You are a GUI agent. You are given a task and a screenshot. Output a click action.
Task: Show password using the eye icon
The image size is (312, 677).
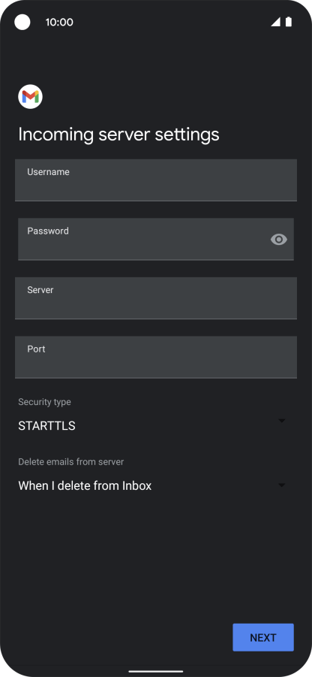pyautogui.click(x=279, y=239)
